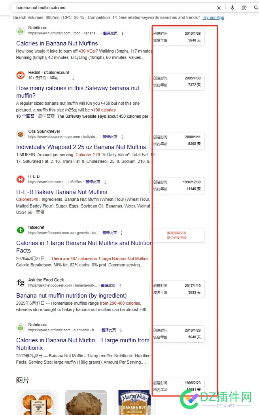Click the domain age card showing 1994/12/30

[x=177, y=185]
